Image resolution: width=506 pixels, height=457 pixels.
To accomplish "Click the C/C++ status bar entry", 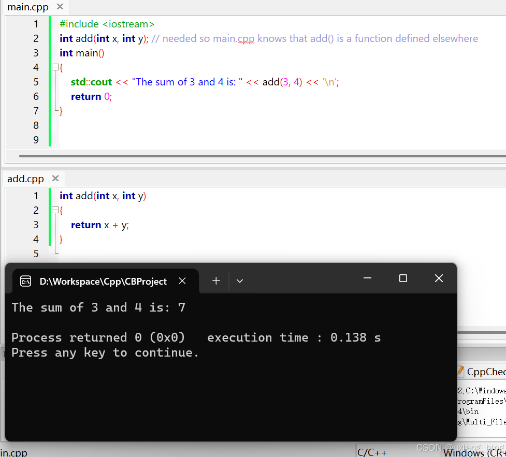I will pyautogui.click(x=372, y=452).
